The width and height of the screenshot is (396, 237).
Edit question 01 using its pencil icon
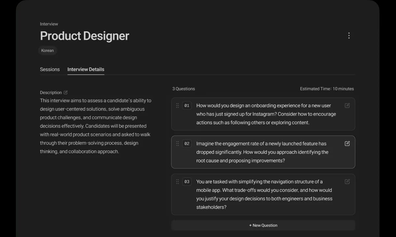point(347,106)
